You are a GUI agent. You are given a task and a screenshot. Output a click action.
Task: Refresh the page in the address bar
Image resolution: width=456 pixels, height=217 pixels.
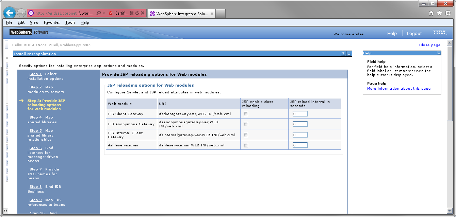[x=137, y=13]
